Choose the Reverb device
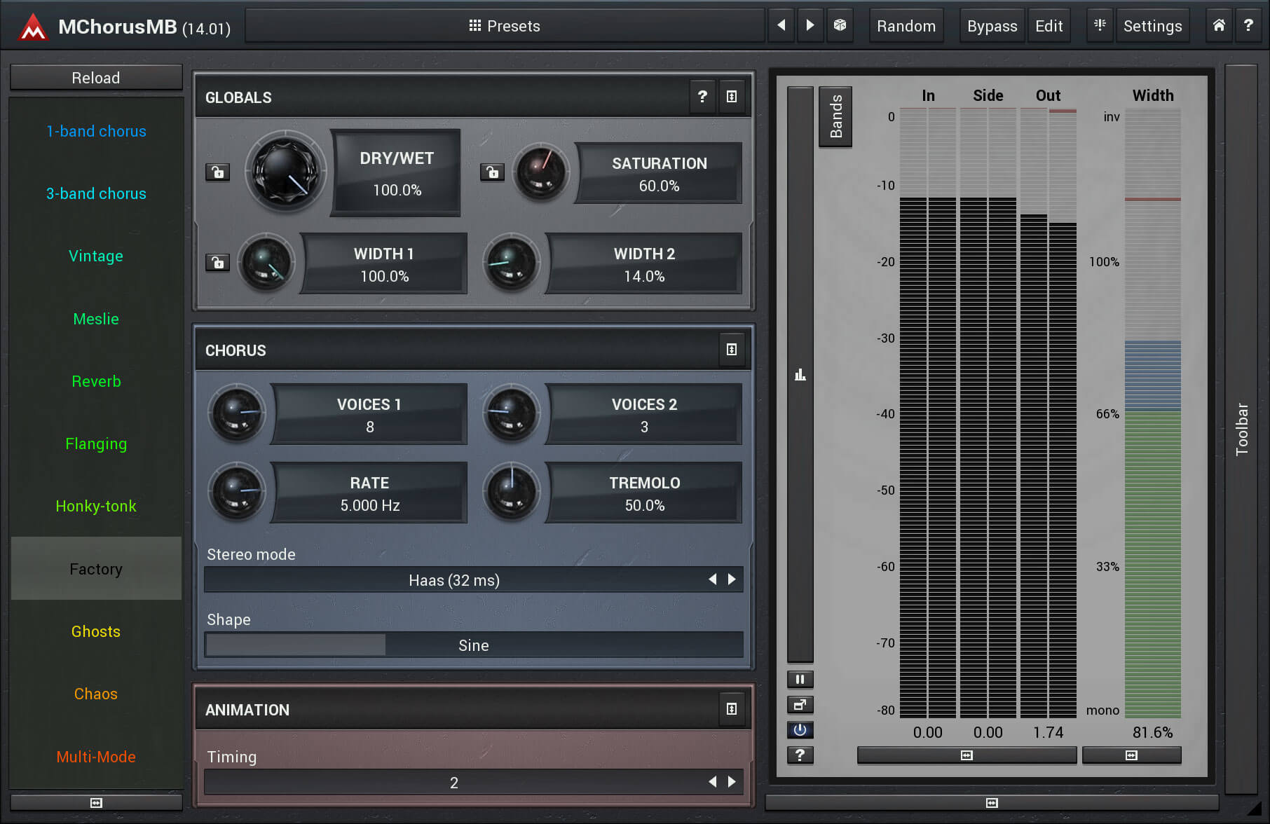Screen dimensions: 1270x824 [96, 381]
